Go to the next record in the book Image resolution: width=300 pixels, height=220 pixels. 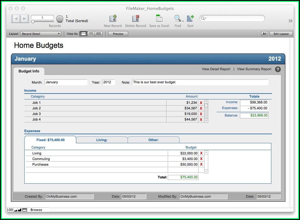[x=25, y=19]
